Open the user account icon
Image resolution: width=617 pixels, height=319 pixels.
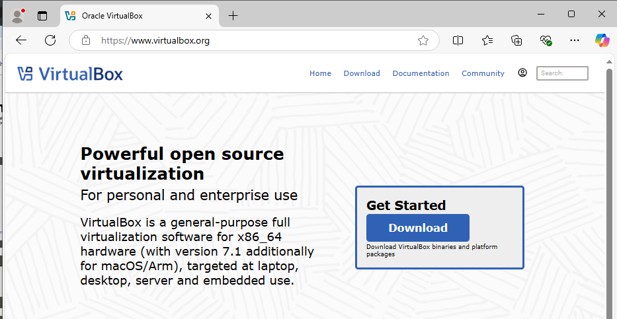point(522,73)
